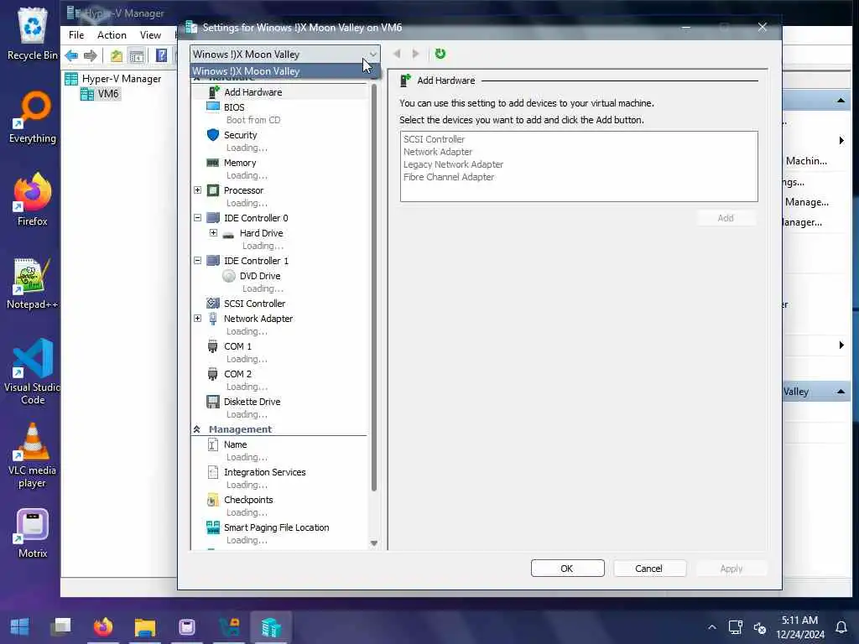
Task: Click the Checkpoints icon
Action: tap(212, 500)
